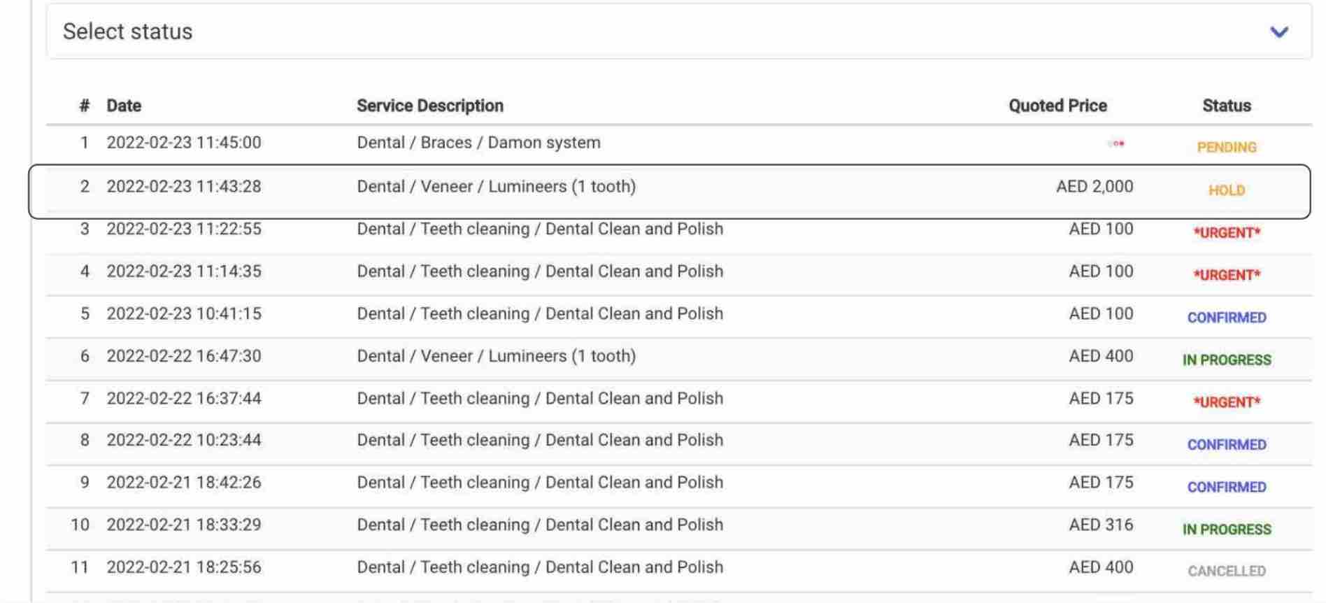Click the PENDING status on row 1
The height and width of the screenshot is (603, 1326).
tap(1227, 147)
